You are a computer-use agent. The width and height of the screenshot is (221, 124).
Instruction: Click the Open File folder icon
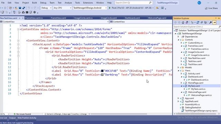(x=16, y=8)
